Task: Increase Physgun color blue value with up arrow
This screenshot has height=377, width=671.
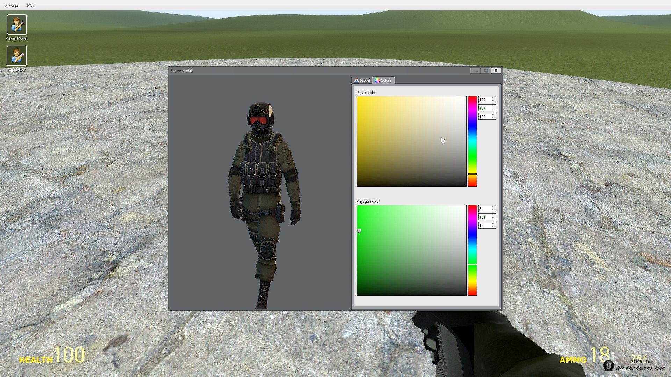Action: pyautogui.click(x=493, y=224)
